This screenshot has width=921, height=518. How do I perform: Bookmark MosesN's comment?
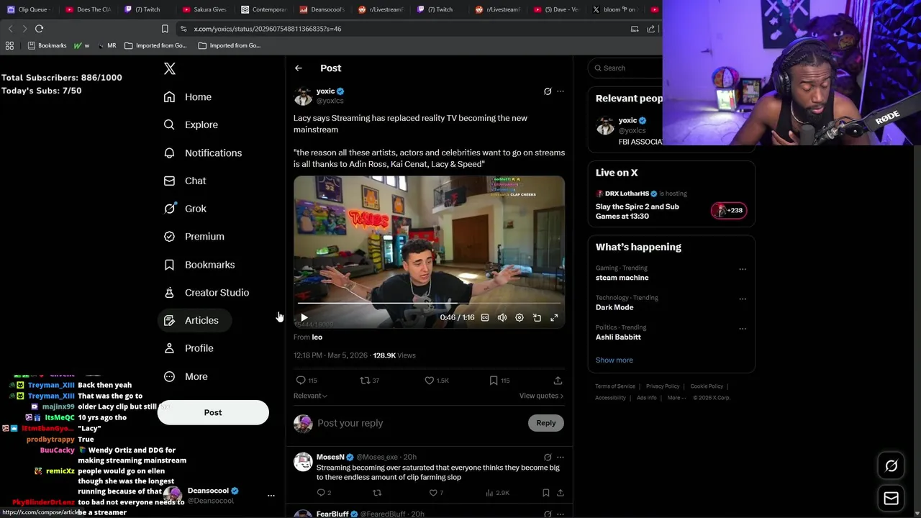(545, 493)
